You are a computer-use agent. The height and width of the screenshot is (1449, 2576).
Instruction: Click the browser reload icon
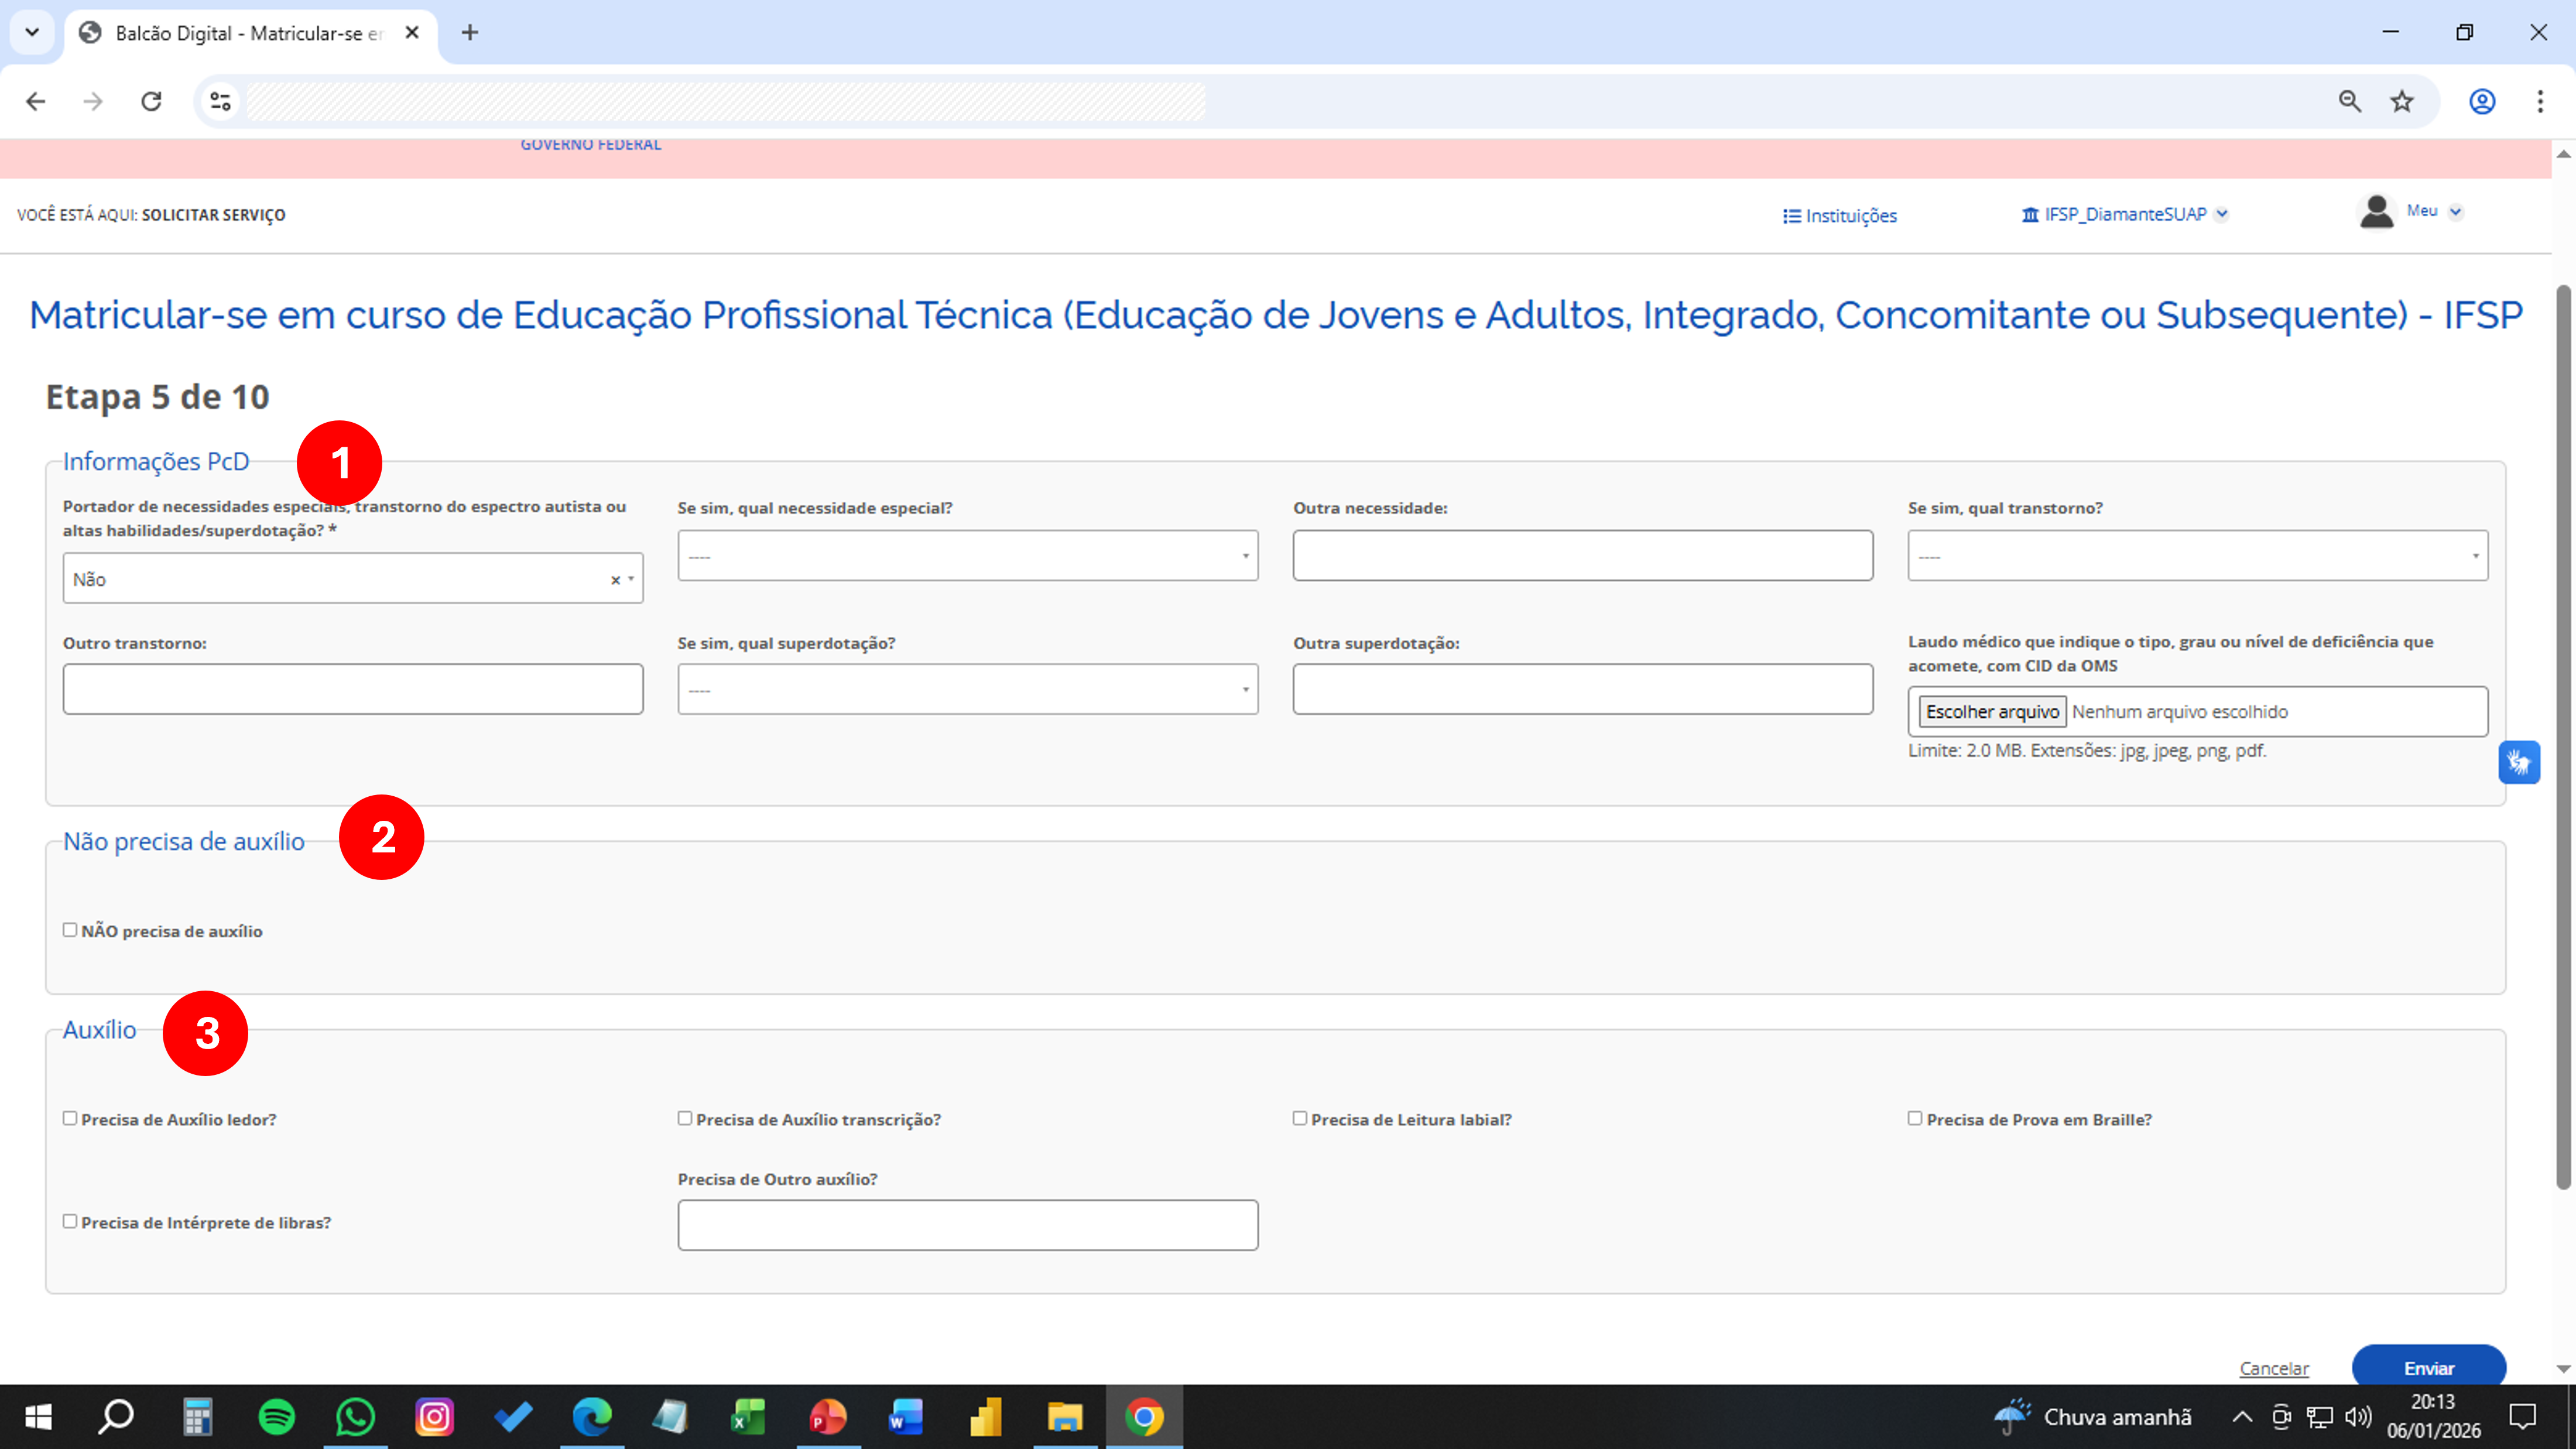[151, 101]
